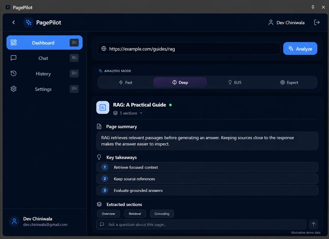Screen dimensions: 329x239
Task: Open the Overview section chip
Action: [108, 214]
